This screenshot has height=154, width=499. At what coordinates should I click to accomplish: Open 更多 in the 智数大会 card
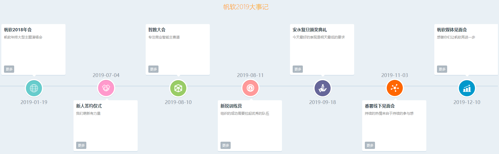(x=153, y=69)
